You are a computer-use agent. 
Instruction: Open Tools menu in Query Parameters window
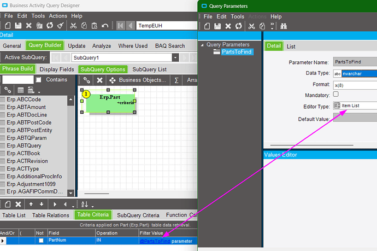click(x=237, y=16)
